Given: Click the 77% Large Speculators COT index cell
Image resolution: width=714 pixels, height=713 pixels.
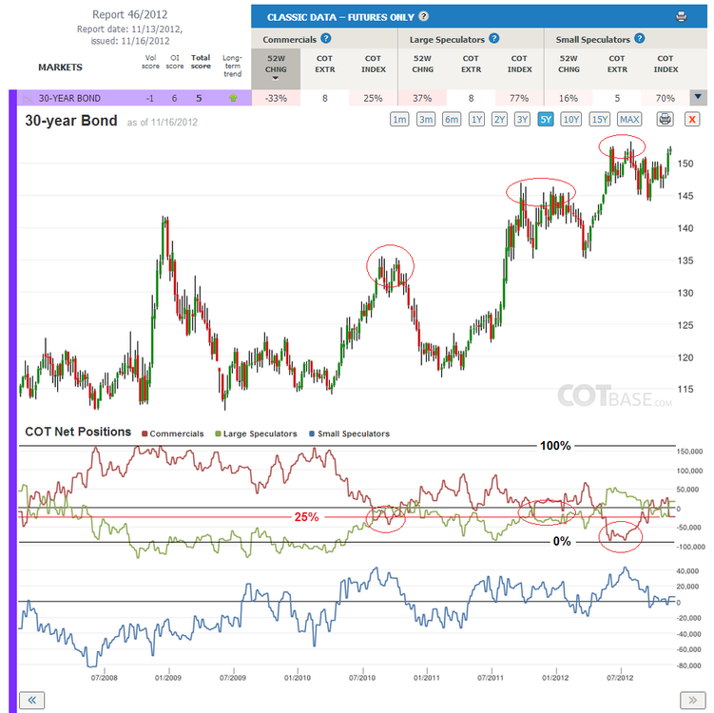Looking at the screenshot, I should click(519, 98).
